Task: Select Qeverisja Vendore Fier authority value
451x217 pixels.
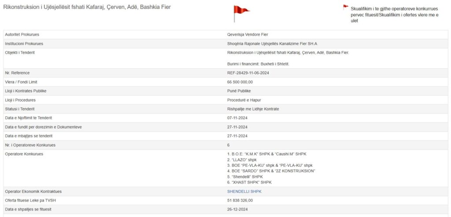Action: (247, 34)
